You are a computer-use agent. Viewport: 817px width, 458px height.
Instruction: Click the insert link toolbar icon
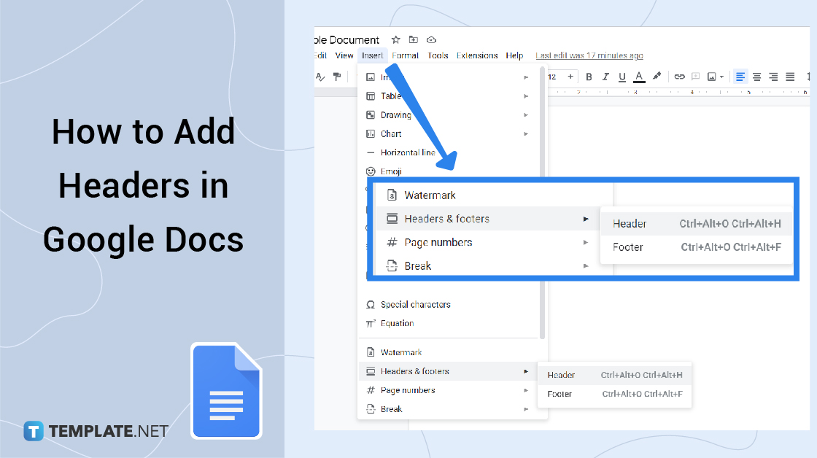[679, 77]
